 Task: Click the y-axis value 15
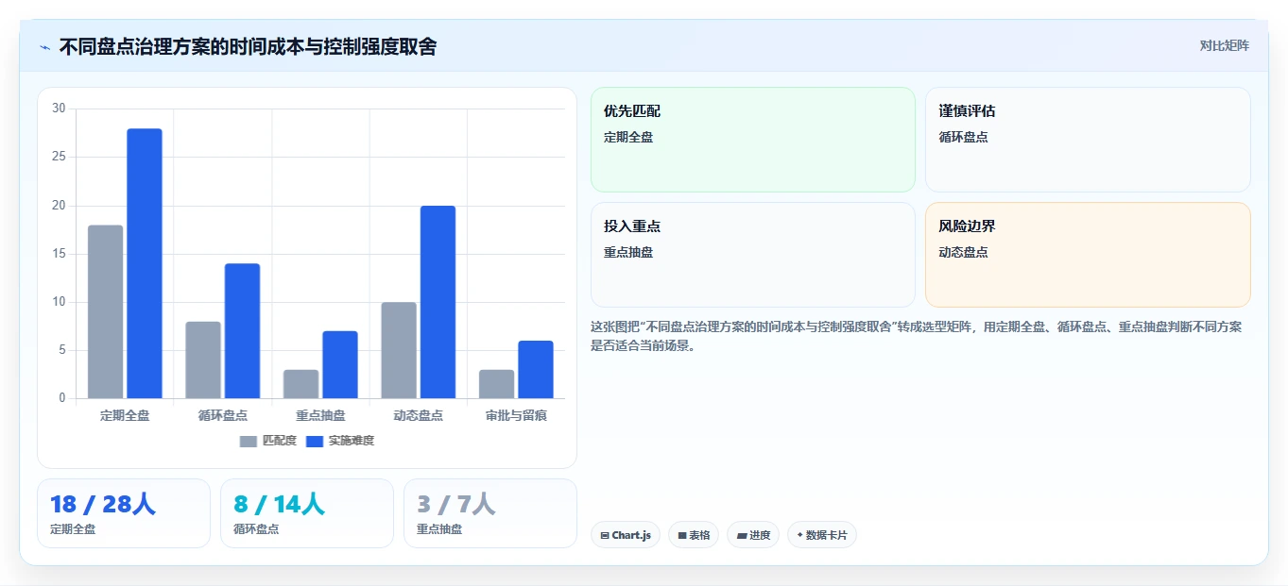[59, 254]
